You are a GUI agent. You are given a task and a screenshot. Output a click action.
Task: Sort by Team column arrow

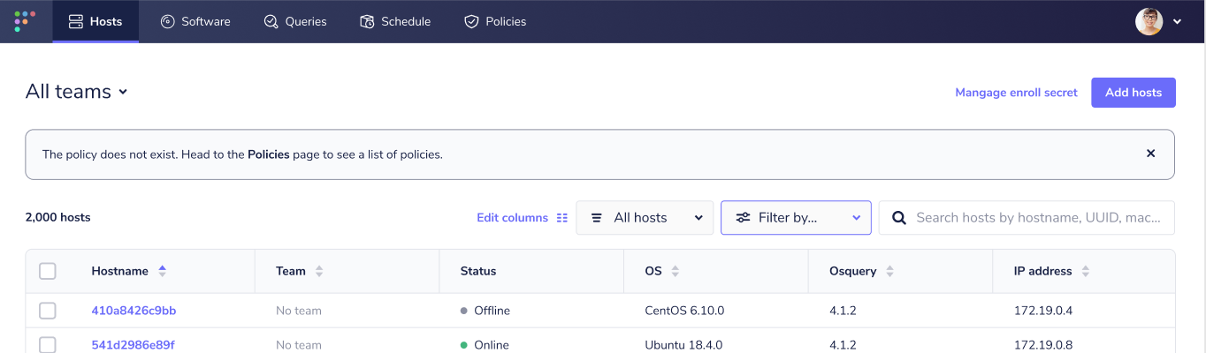coord(319,272)
